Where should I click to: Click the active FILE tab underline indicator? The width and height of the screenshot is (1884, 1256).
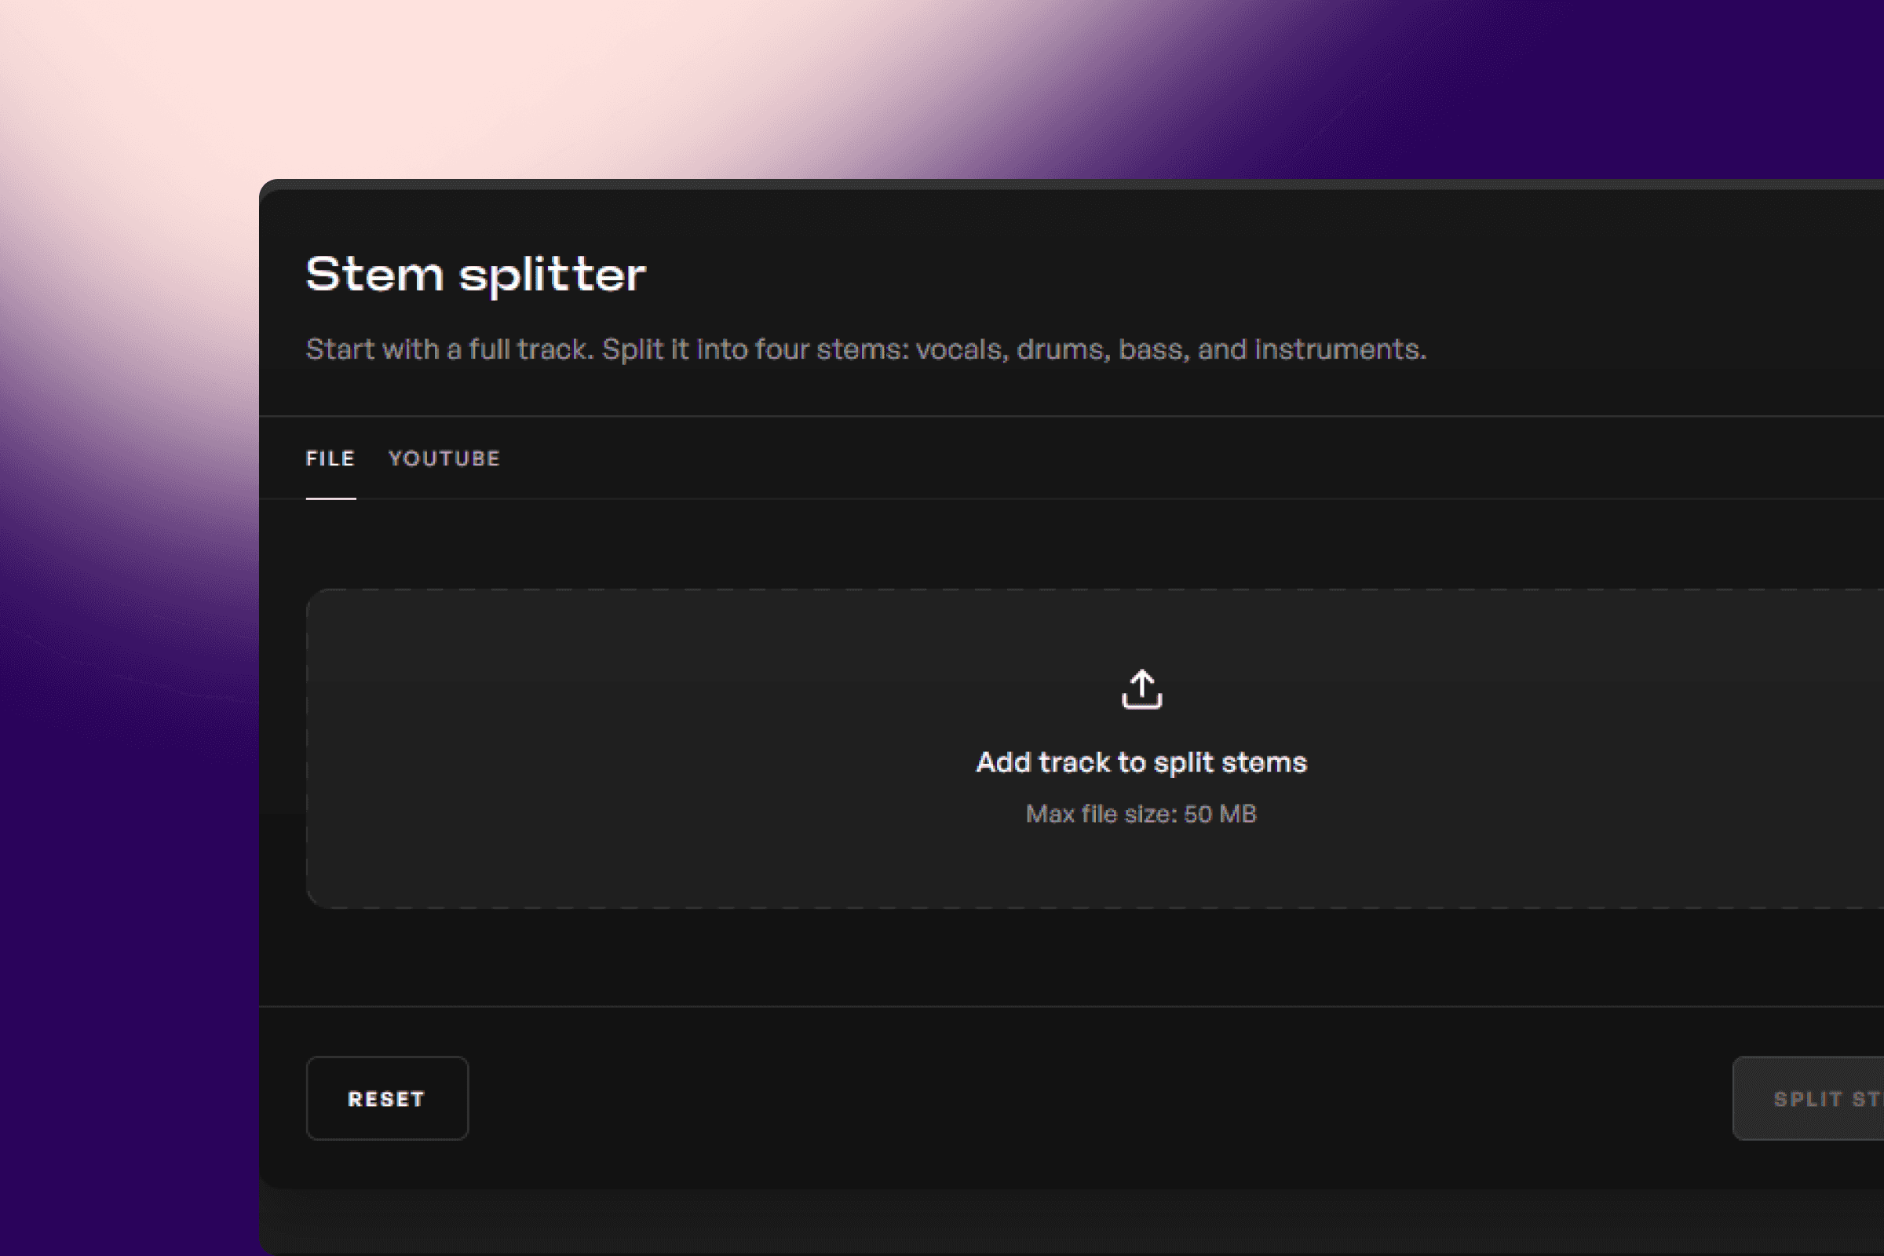click(x=330, y=499)
